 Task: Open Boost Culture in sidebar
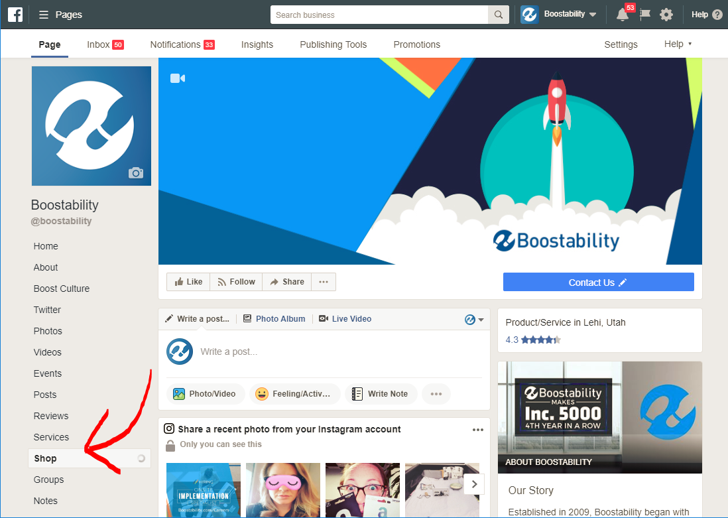coord(61,289)
